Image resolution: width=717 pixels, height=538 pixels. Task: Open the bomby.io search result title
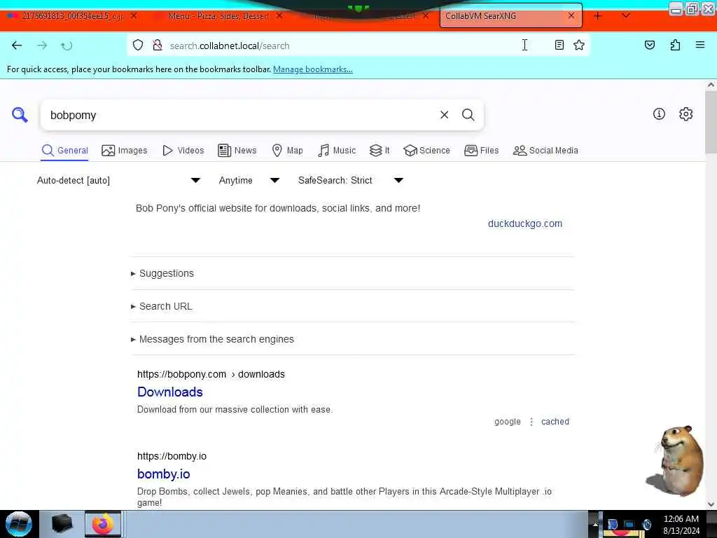(x=163, y=474)
